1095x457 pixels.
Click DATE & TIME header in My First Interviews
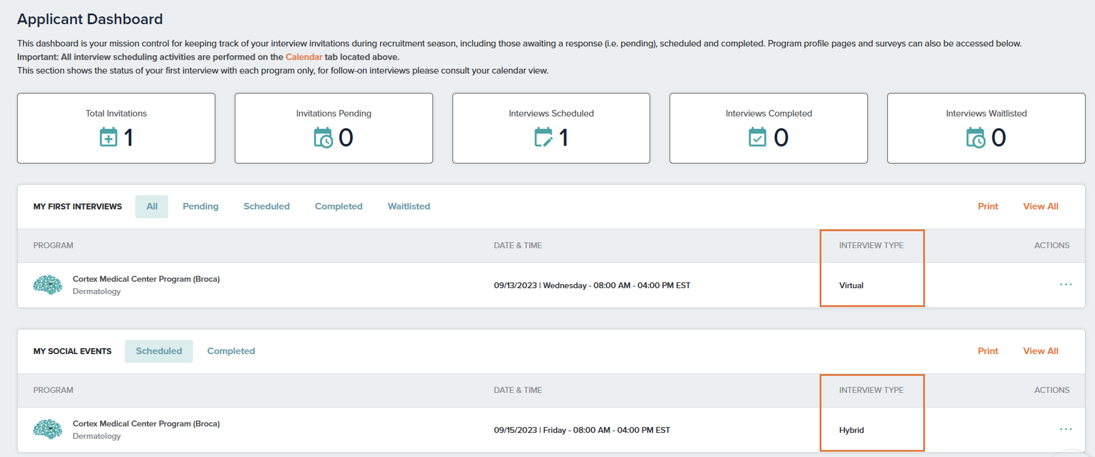pyautogui.click(x=518, y=246)
